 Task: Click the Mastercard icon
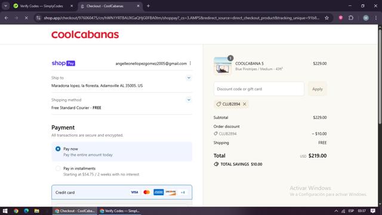146,192
